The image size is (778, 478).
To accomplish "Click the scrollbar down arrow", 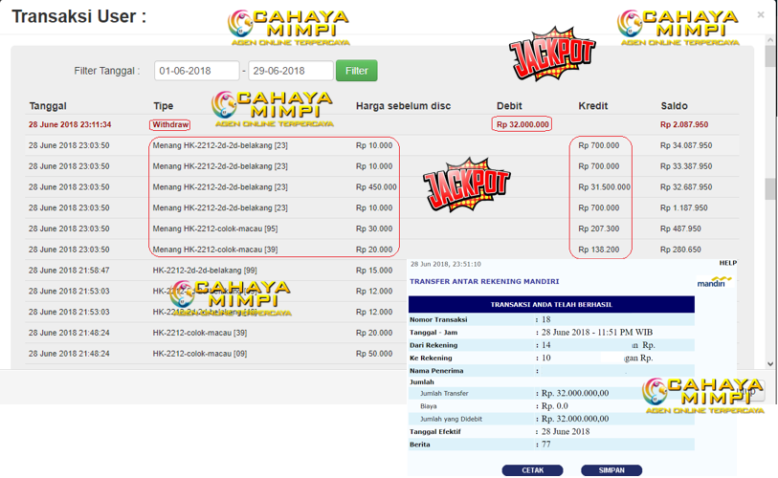I will [770, 364].
